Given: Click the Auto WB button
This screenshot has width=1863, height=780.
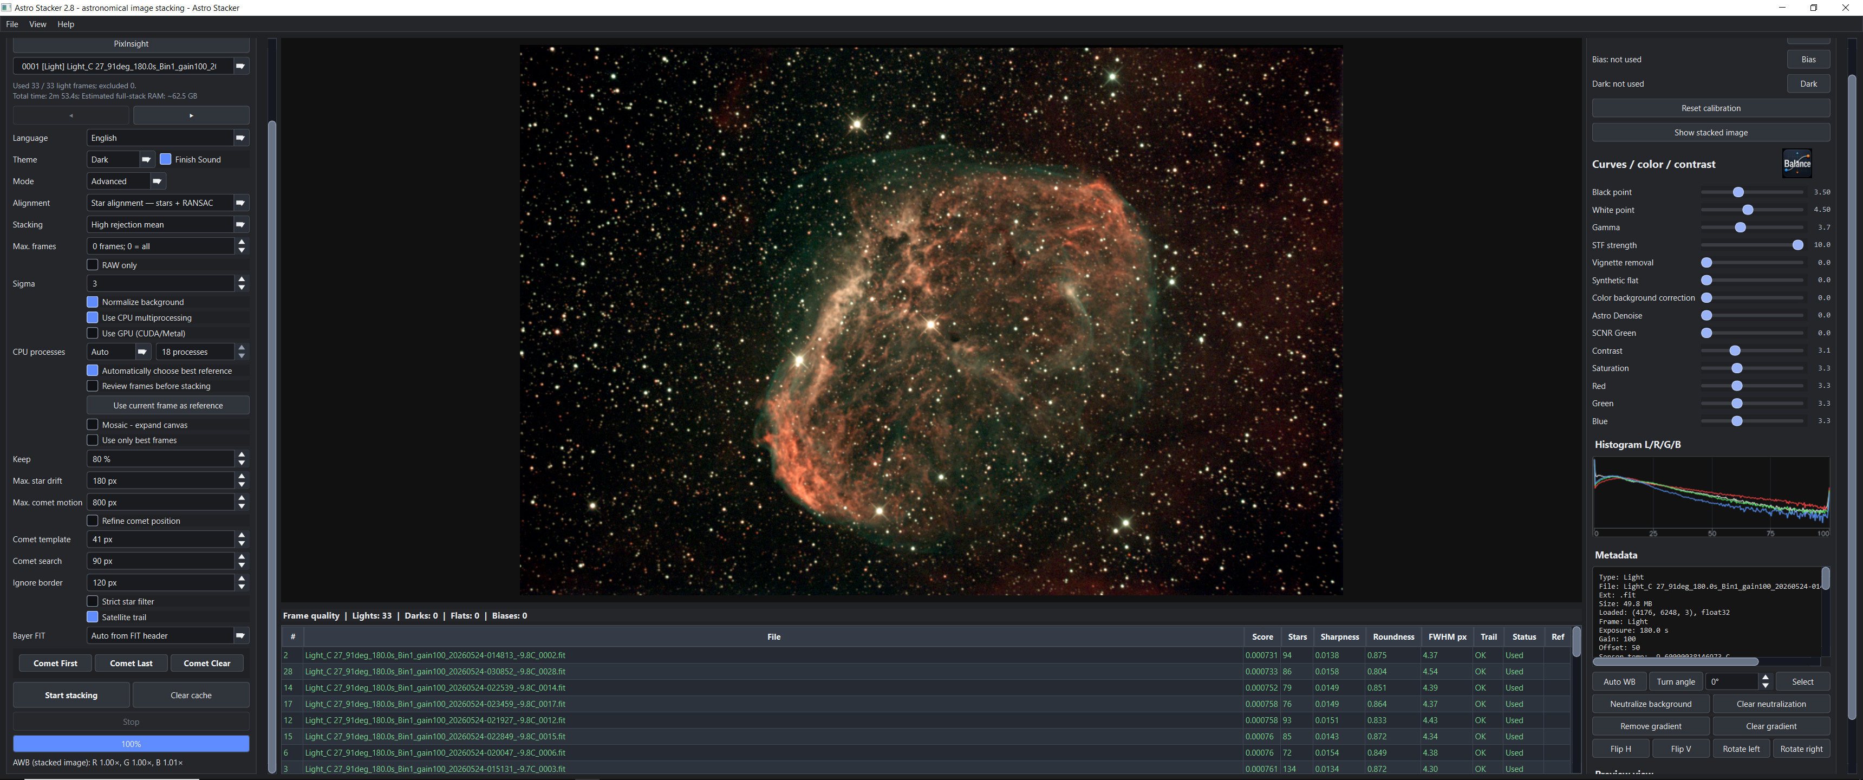Looking at the screenshot, I should pyautogui.click(x=1619, y=681).
